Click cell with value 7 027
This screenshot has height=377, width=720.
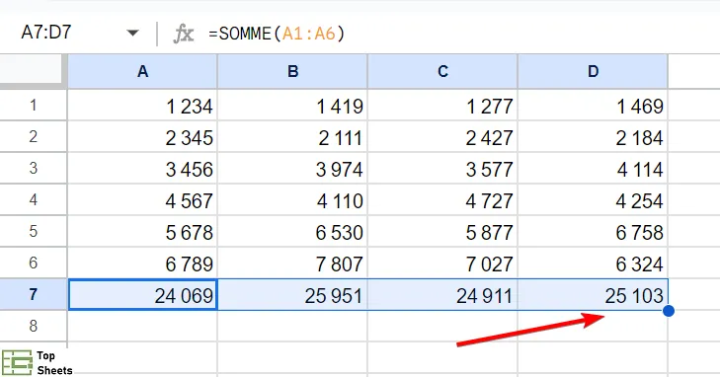click(x=442, y=264)
